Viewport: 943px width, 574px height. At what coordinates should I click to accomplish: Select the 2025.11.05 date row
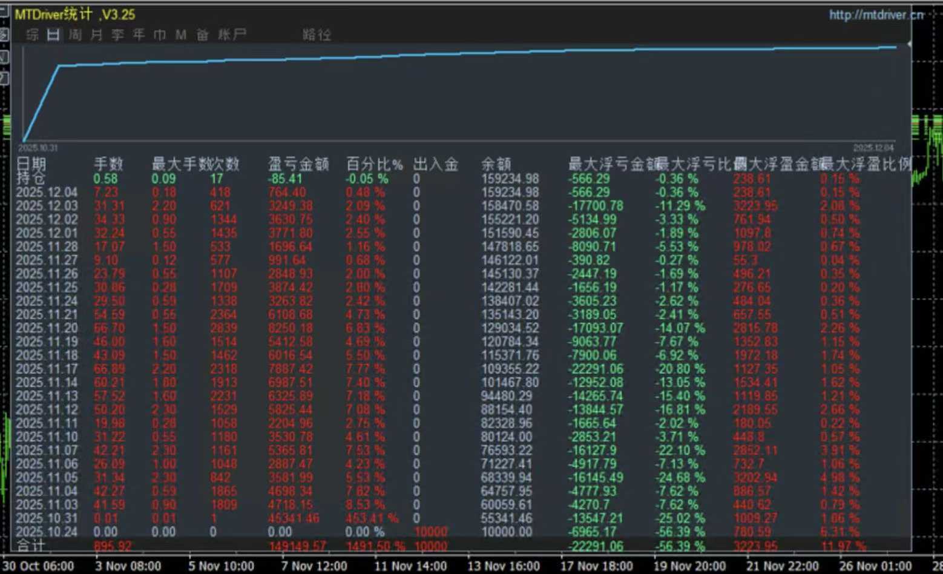47,478
